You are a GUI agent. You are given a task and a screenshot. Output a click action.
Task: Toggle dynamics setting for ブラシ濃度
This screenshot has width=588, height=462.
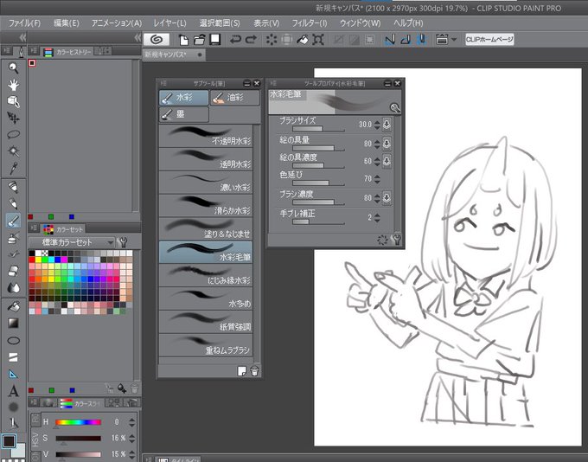[x=387, y=197]
